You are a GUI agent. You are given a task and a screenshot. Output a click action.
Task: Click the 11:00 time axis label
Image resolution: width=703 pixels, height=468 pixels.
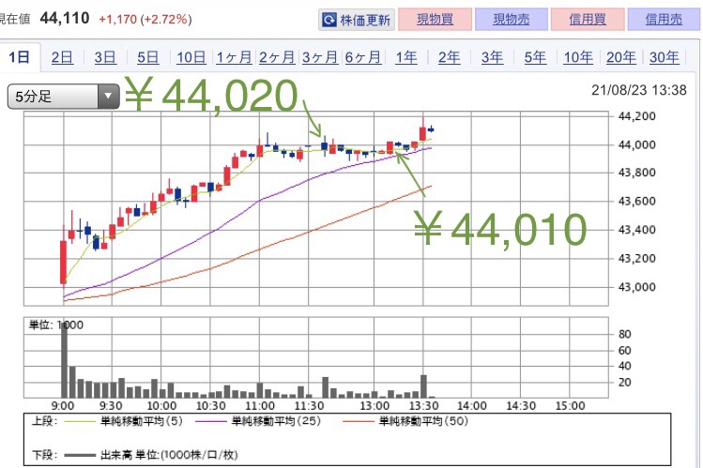pos(260,406)
